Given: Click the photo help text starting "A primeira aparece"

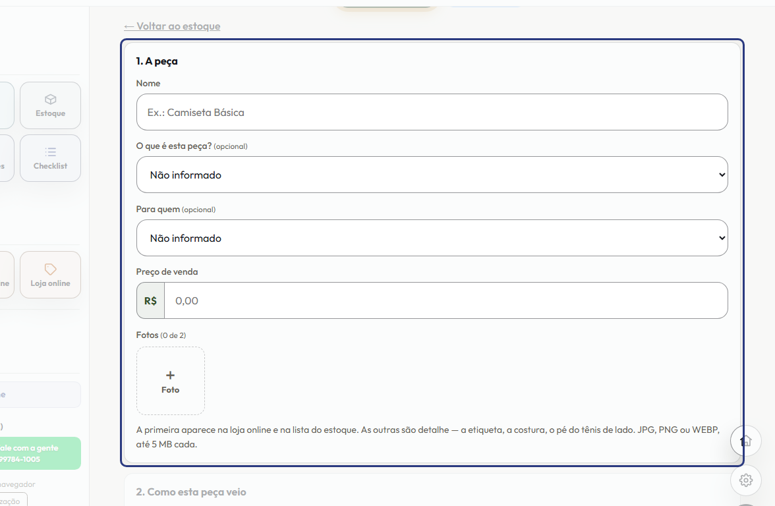Looking at the screenshot, I should [428, 437].
